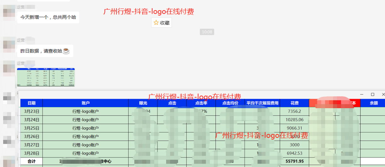Click the total spend 55791.95
Viewport: 385px width, 167px height.
(x=295, y=161)
